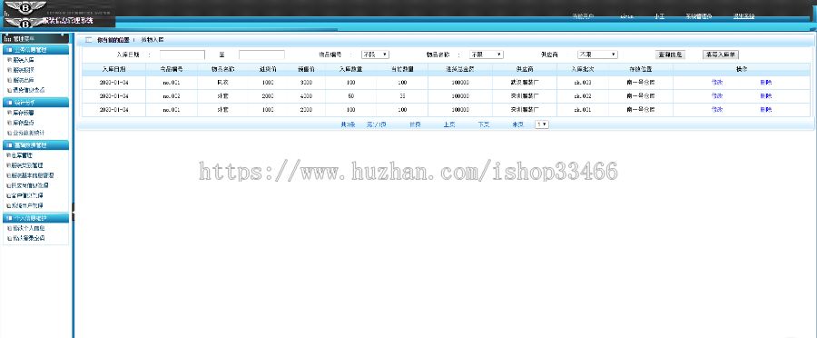
Task: Click the 小王 username in the header
Action: pos(659,16)
